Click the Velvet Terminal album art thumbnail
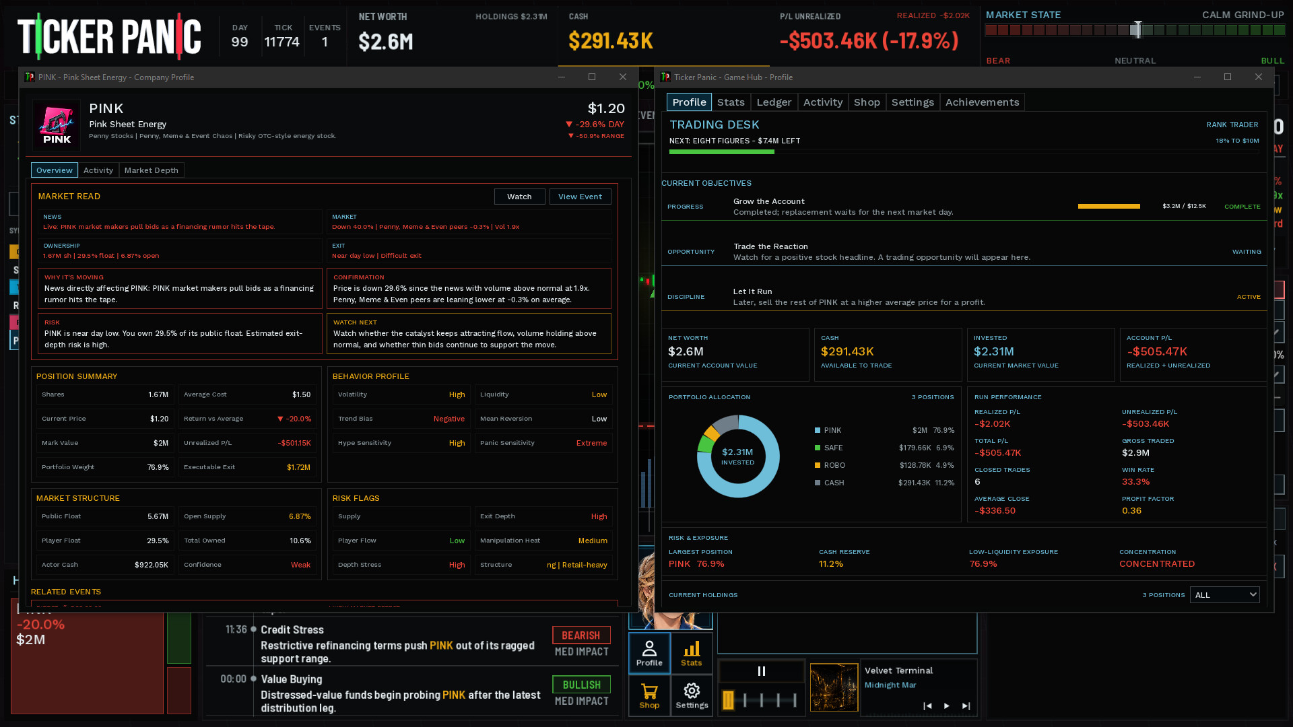 click(834, 687)
